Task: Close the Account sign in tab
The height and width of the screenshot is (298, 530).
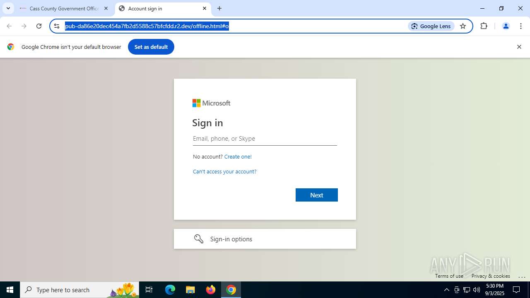Action: (x=205, y=8)
